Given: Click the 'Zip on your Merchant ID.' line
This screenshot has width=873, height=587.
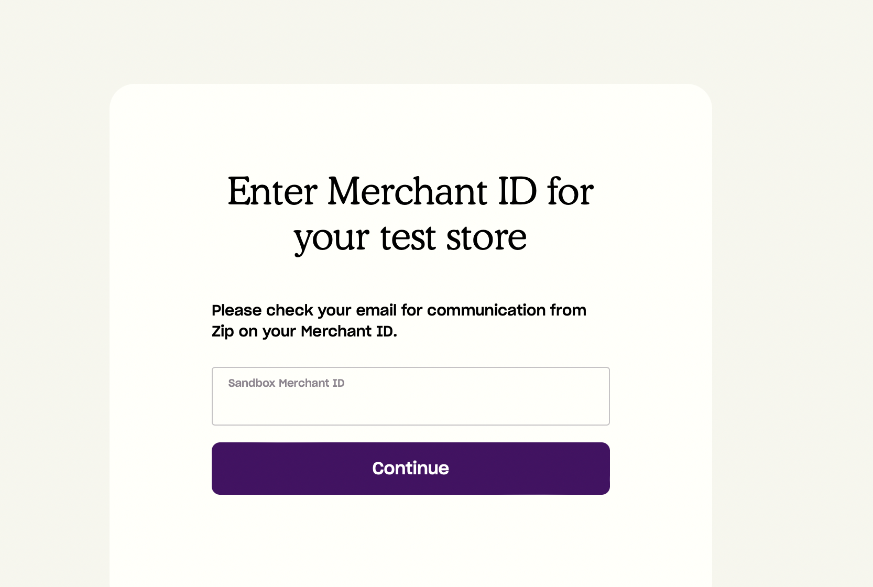Looking at the screenshot, I should pyautogui.click(x=304, y=331).
